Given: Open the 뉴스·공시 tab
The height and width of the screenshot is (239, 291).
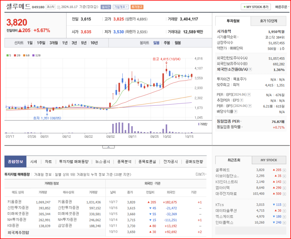Looking at the screenshot, I should pyautogui.click(x=103, y=161).
